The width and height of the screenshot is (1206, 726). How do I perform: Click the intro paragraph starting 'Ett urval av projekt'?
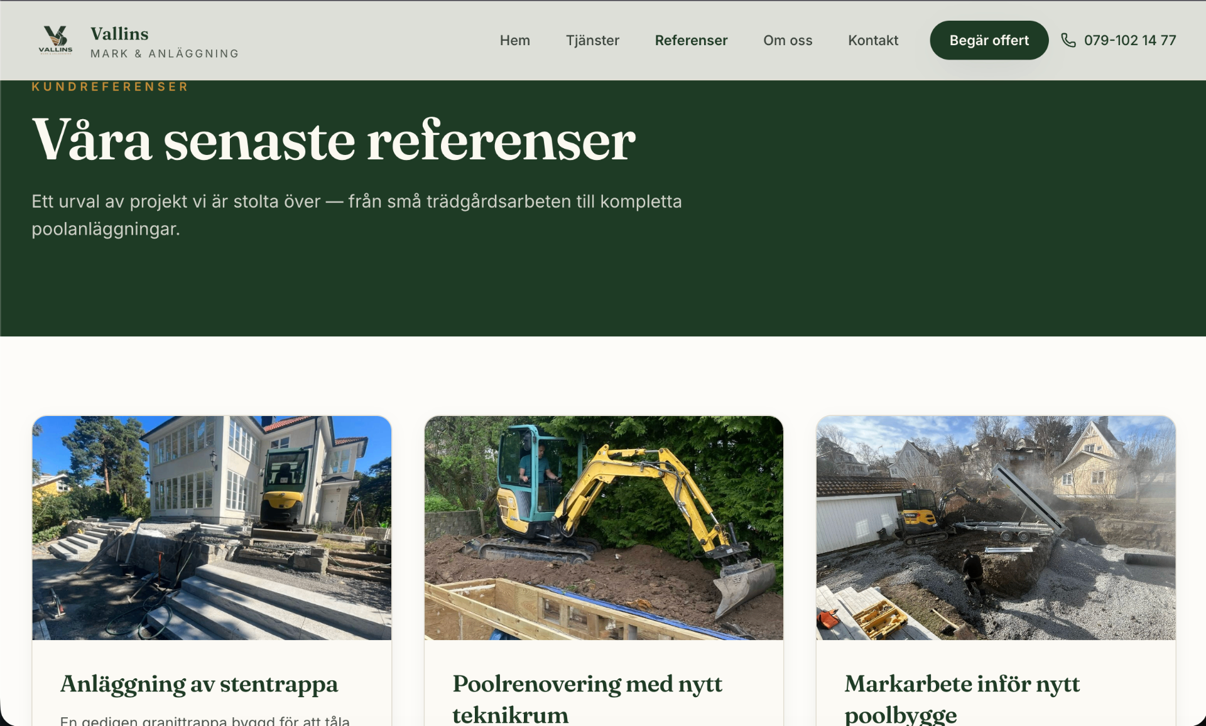(356, 215)
